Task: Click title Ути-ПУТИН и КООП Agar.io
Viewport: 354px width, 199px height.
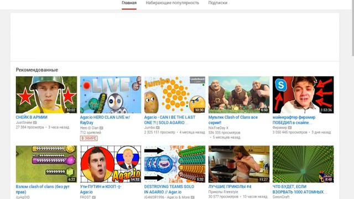Action: click(101, 189)
